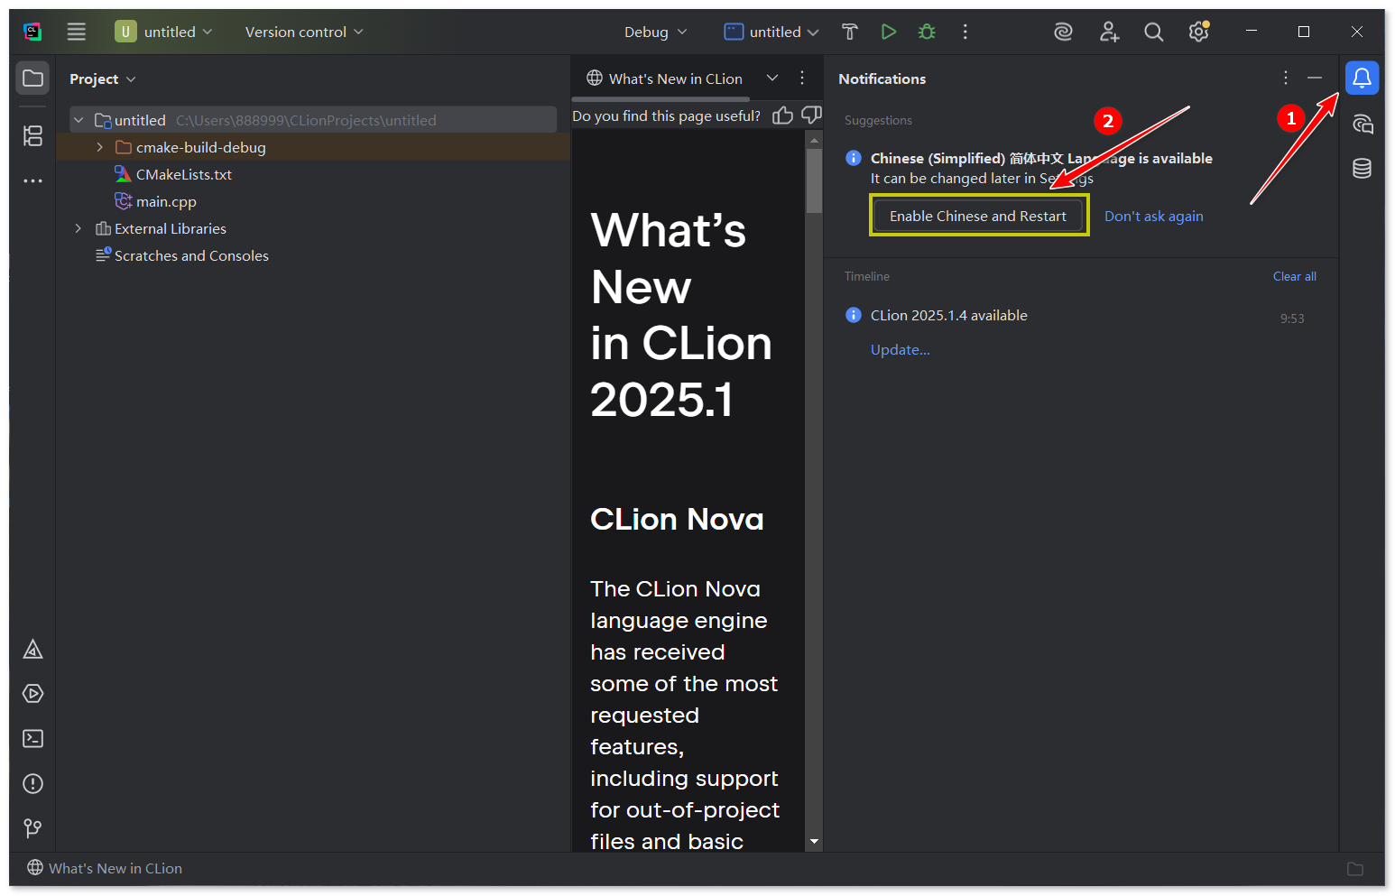This screenshot has height=896, width=1395.
Task: Toggle the Notifications bell icon
Action: click(1363, 79)
